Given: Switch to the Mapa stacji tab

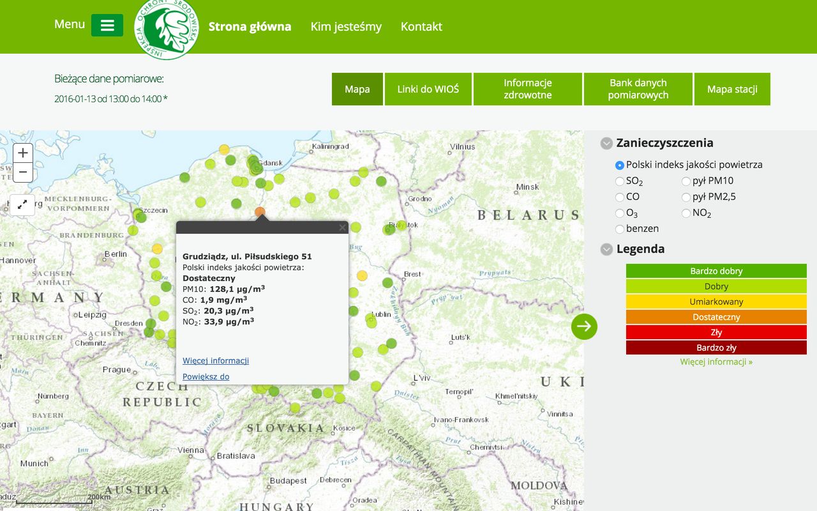Looking at the screenshot, I should pos(732,89).
